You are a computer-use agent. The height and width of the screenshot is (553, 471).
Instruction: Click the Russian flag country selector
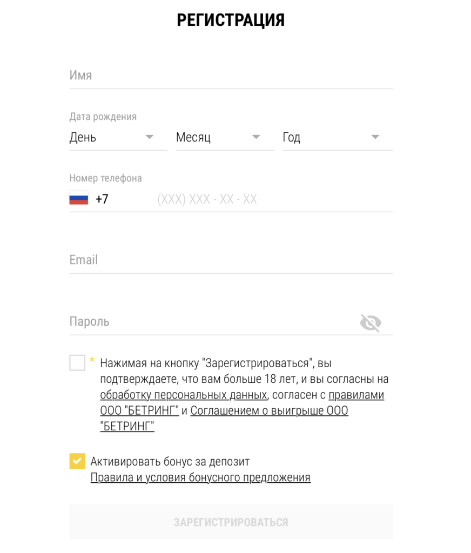77,198
